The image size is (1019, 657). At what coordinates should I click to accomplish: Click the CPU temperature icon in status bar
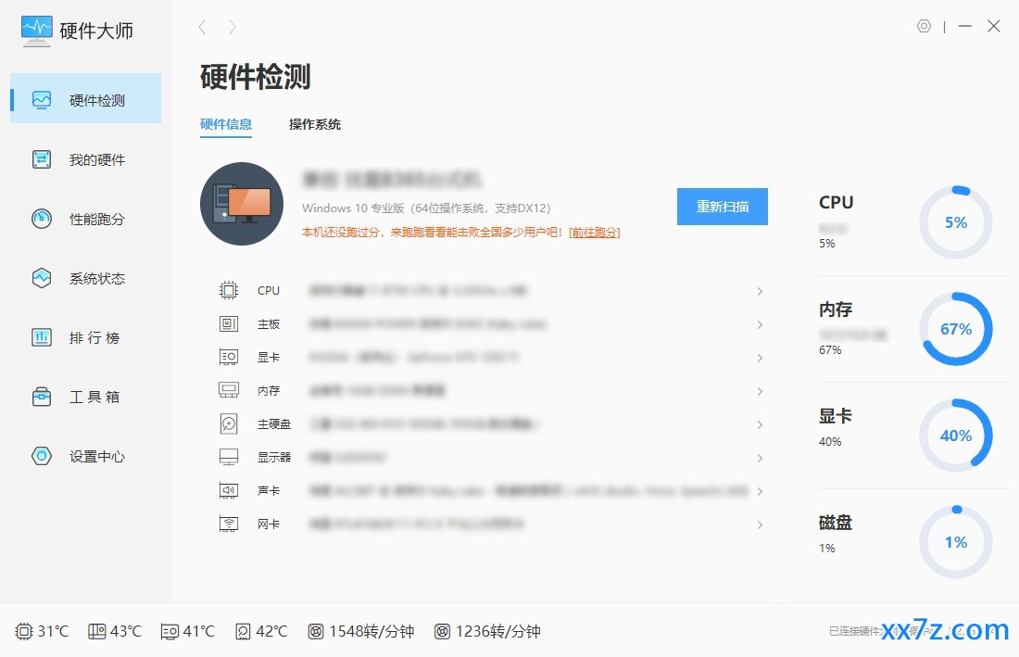pyautogui.click(x=24, y=631)
